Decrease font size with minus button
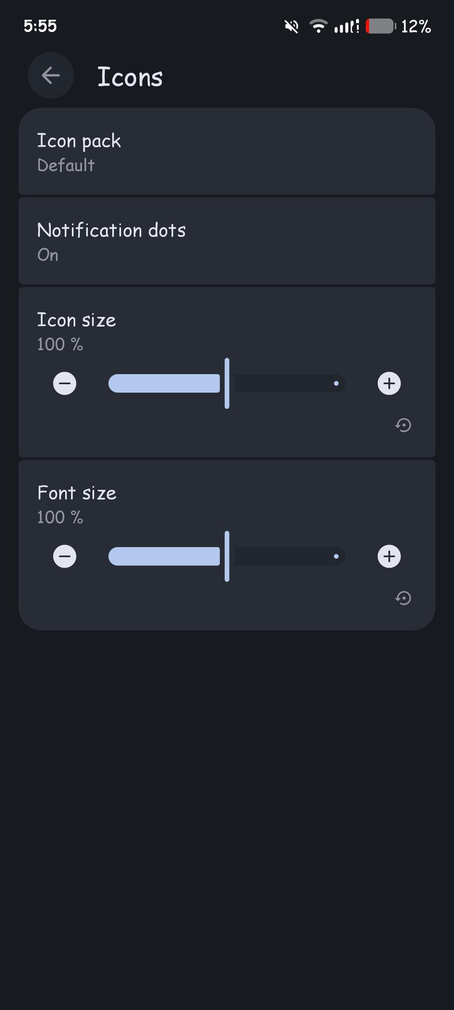 point(65,556)
